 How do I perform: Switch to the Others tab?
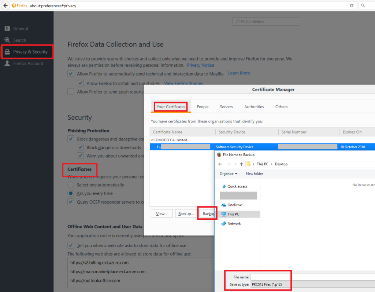click(x=281, y=107)
